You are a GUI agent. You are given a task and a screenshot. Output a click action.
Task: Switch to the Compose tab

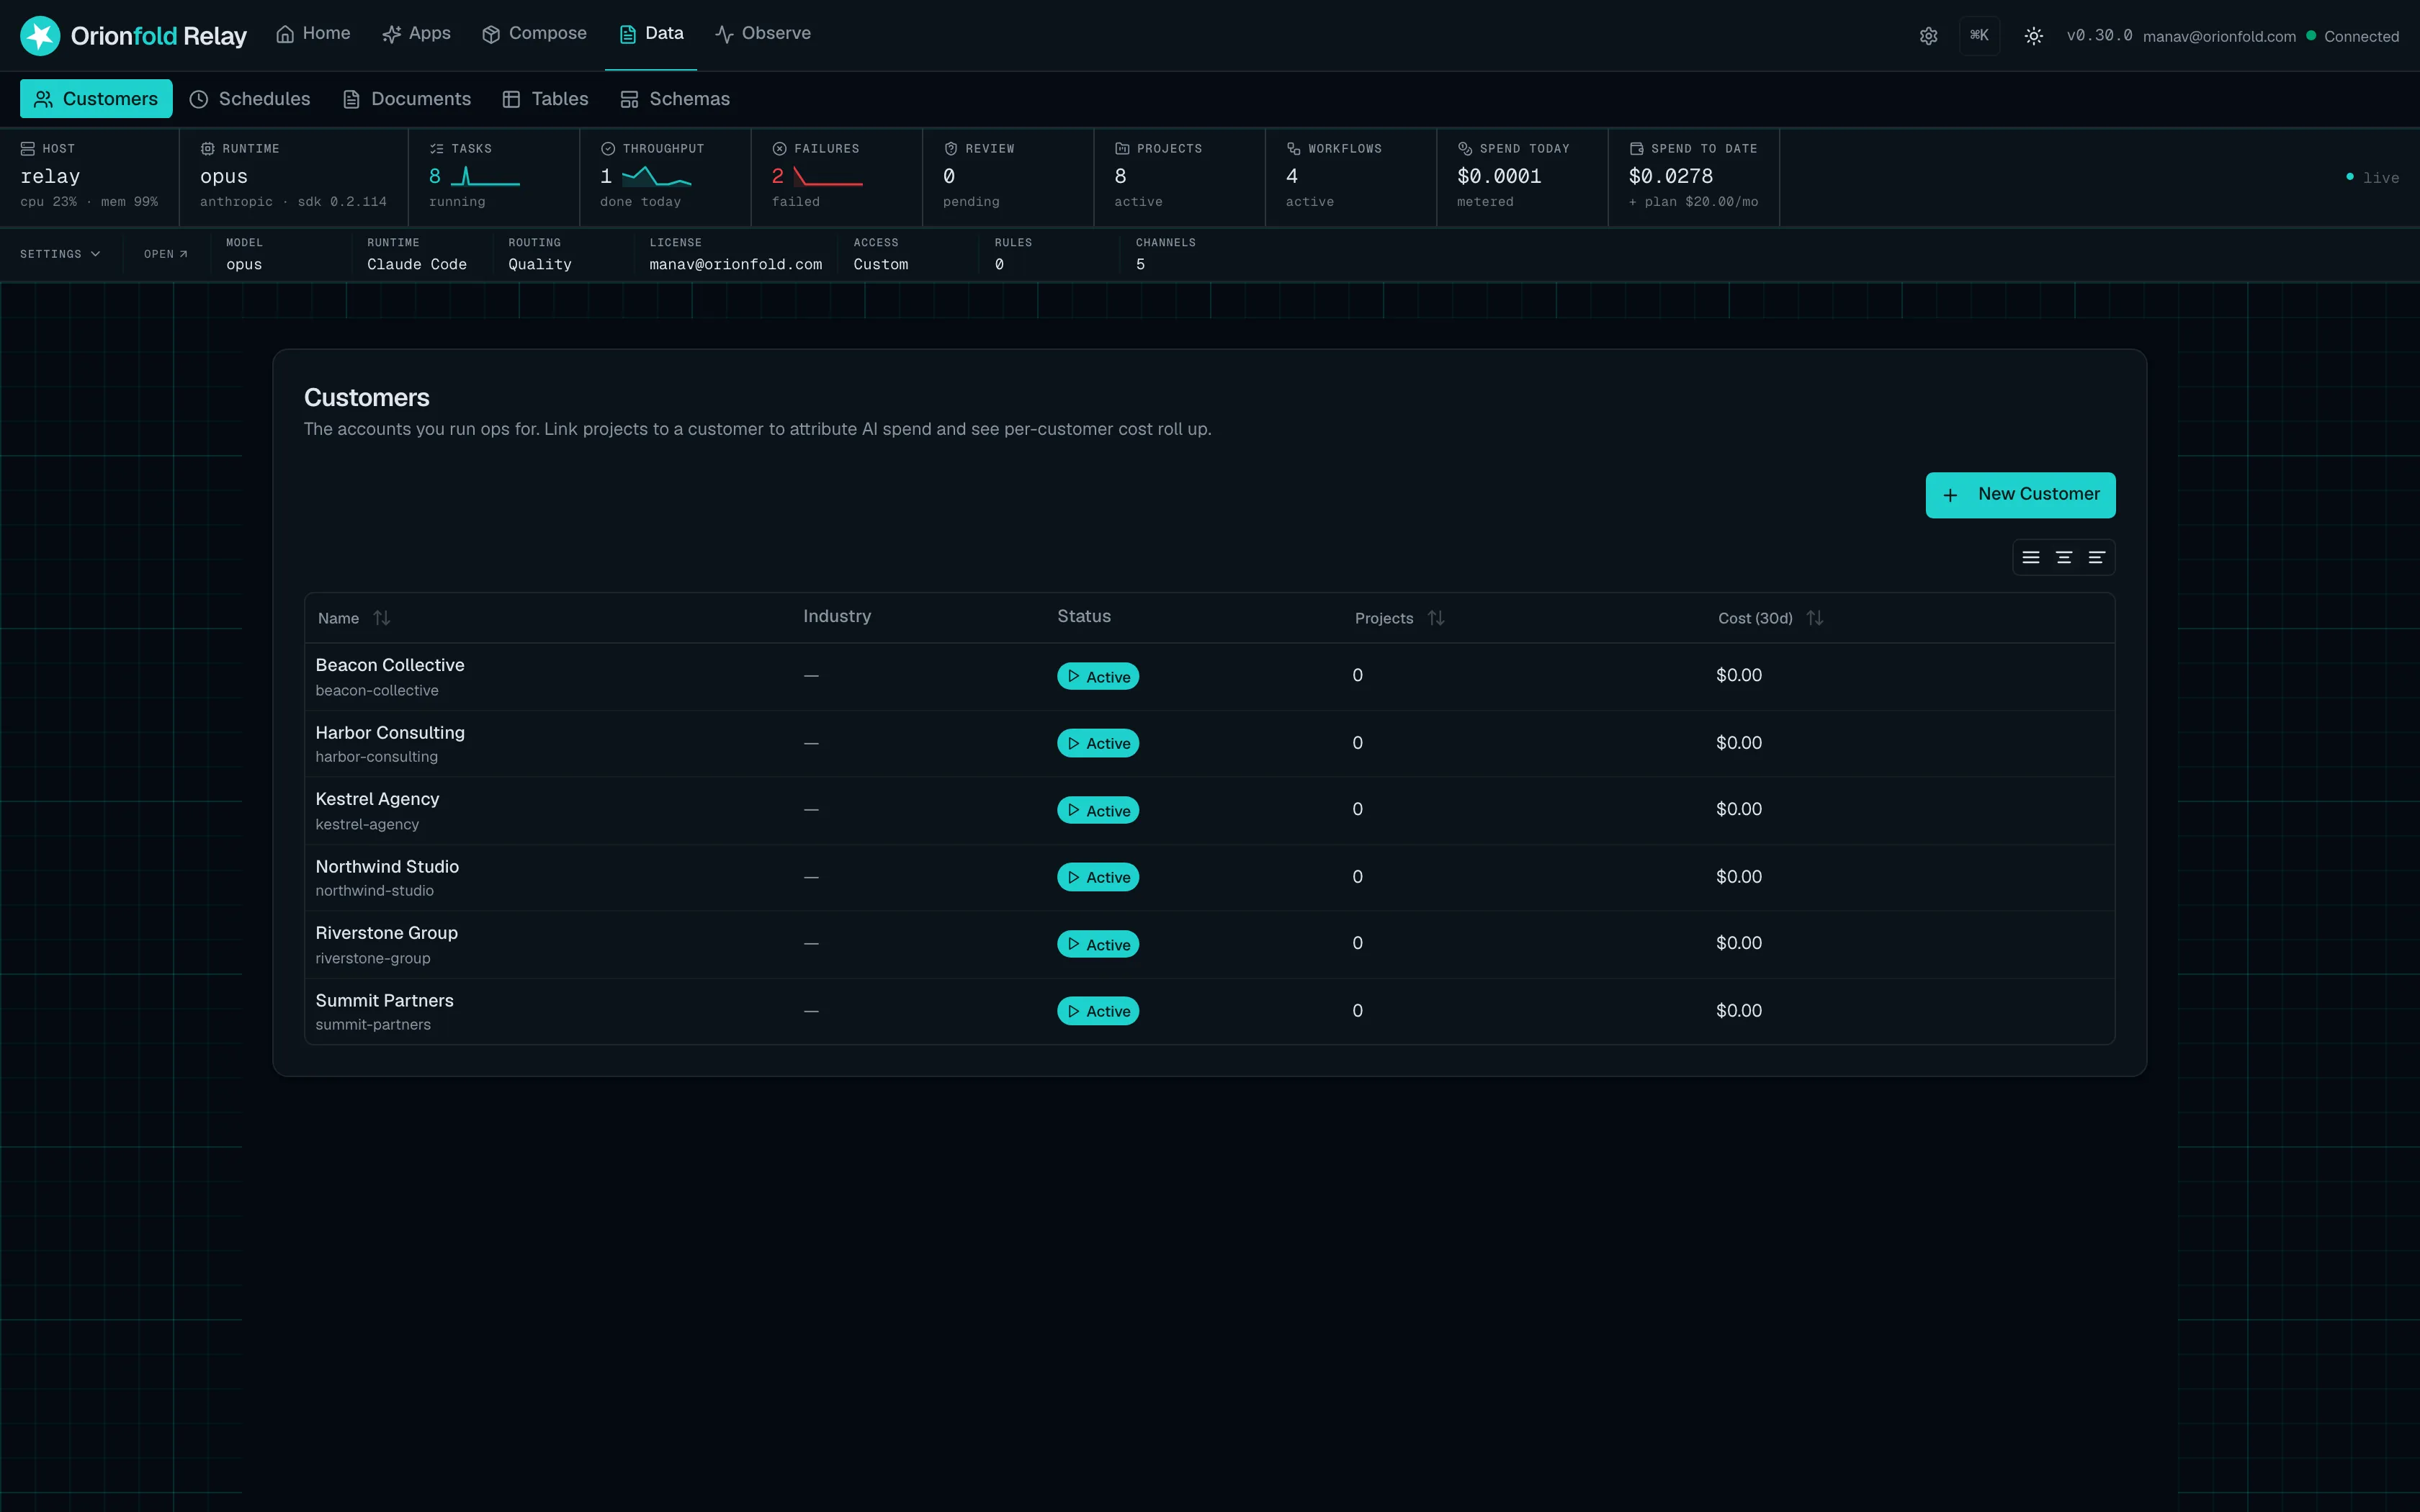pos(534,34)
